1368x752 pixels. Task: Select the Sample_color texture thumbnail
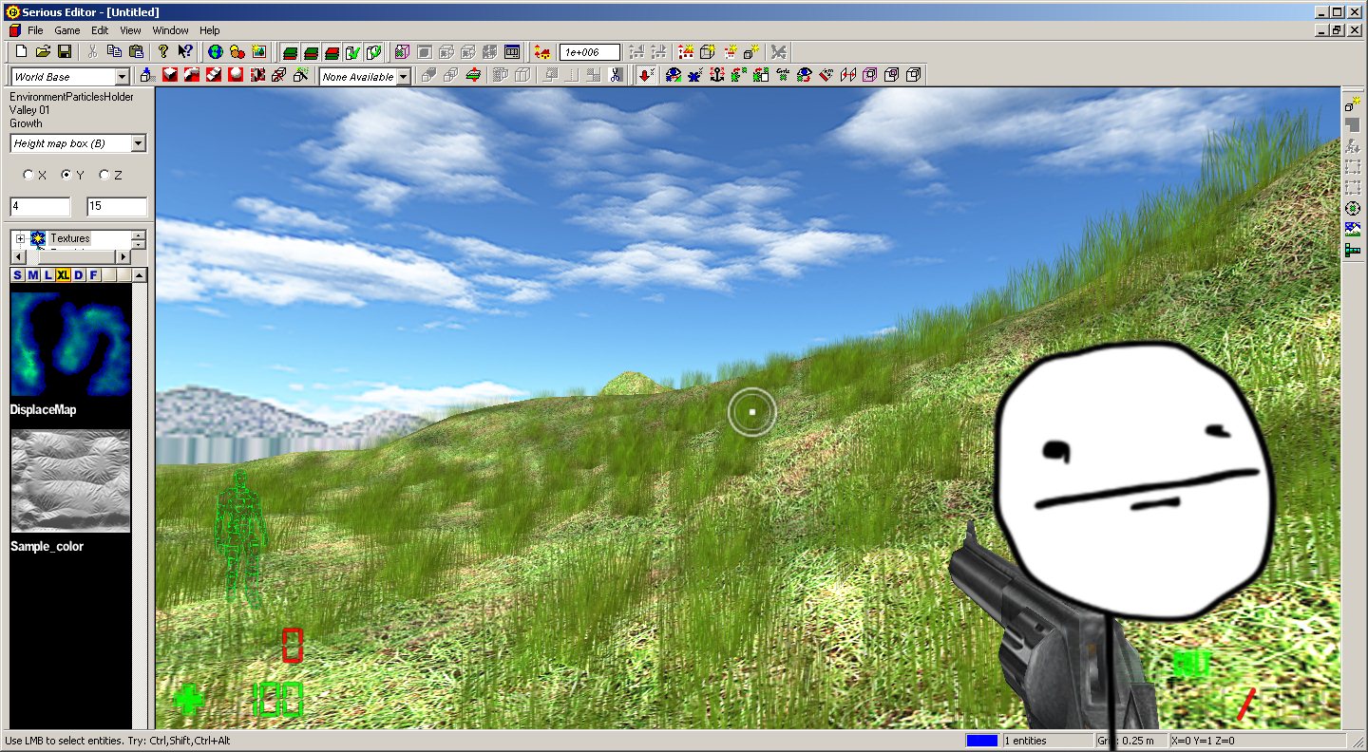(x=70, y=480)
